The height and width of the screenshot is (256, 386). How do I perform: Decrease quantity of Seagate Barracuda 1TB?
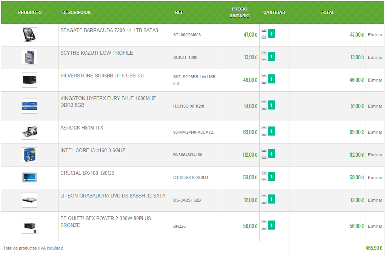tap(264, 37)
